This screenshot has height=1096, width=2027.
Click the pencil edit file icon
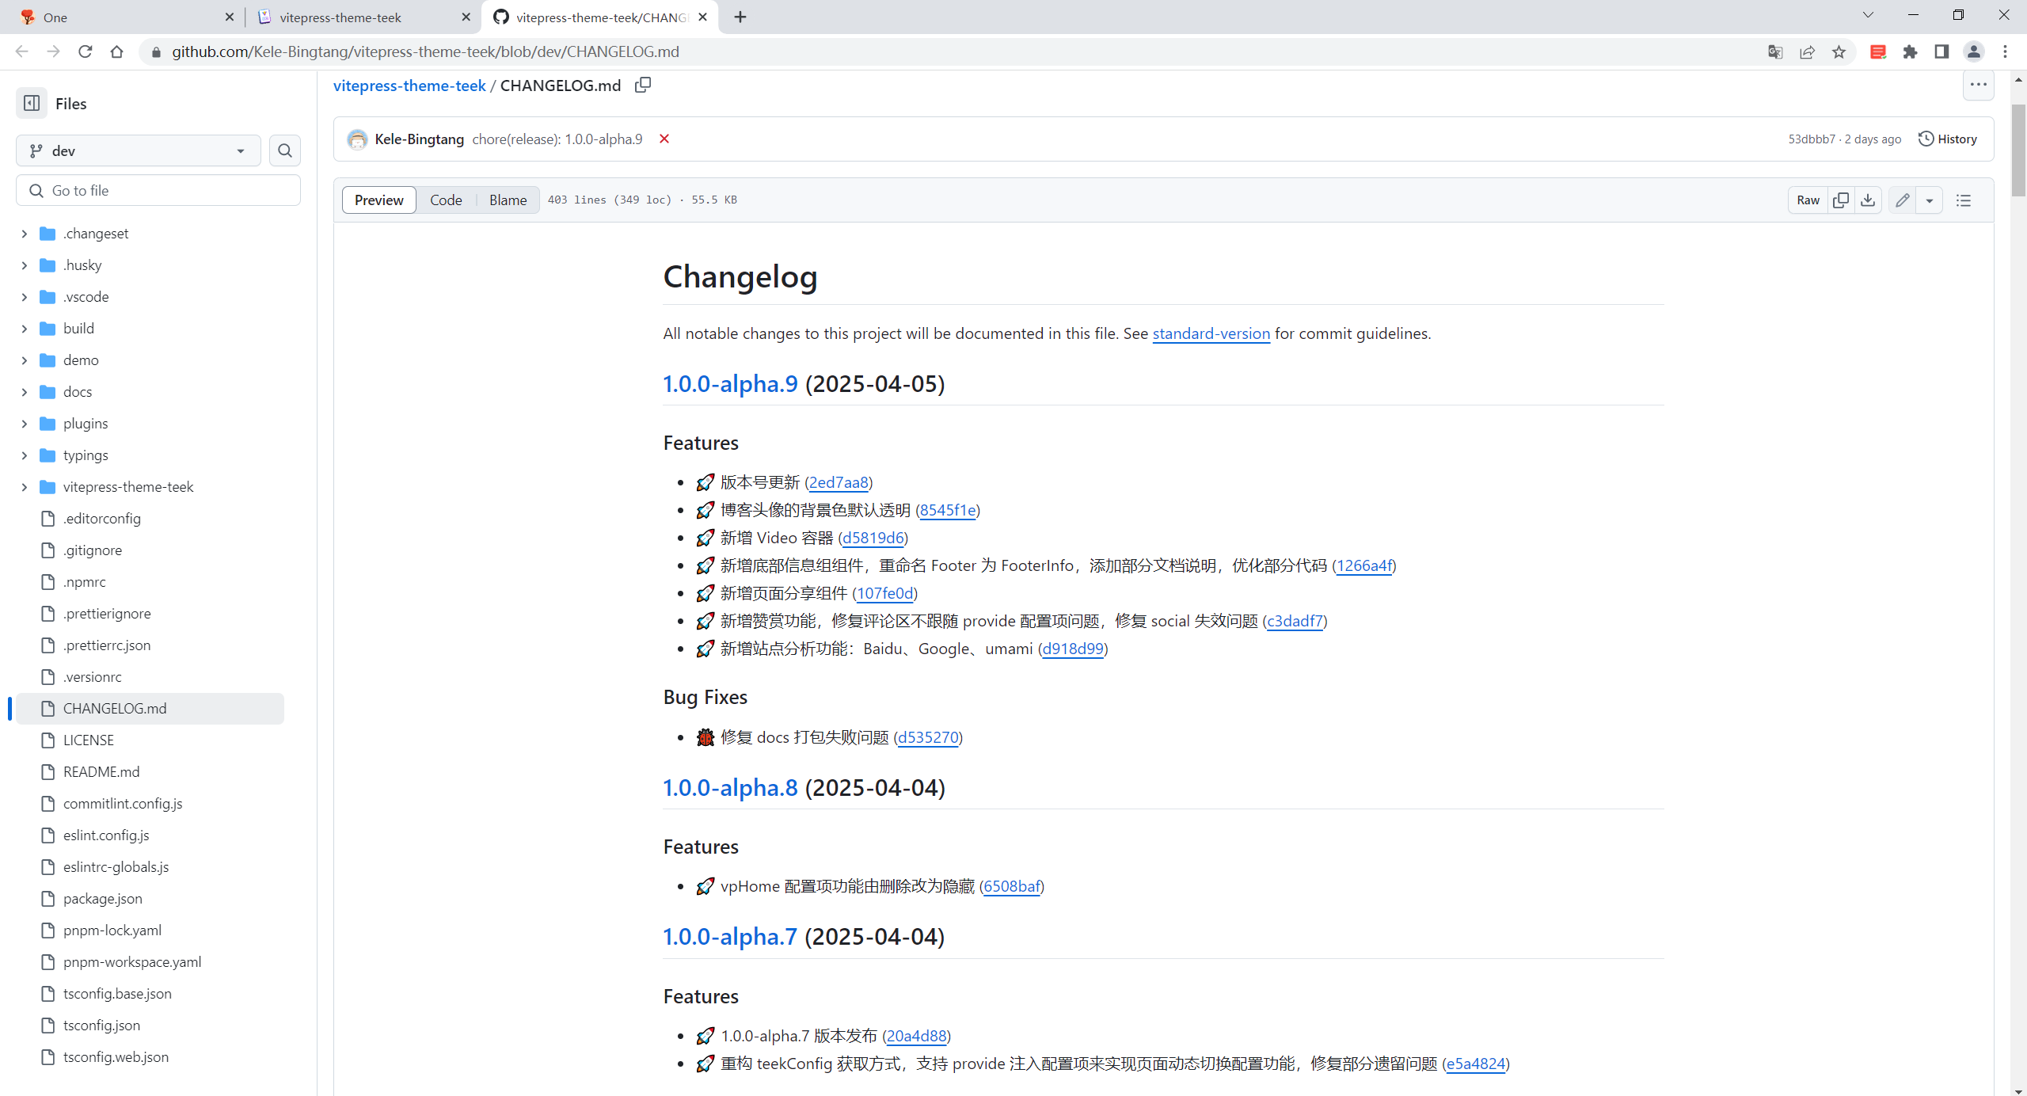(1903, 200)
